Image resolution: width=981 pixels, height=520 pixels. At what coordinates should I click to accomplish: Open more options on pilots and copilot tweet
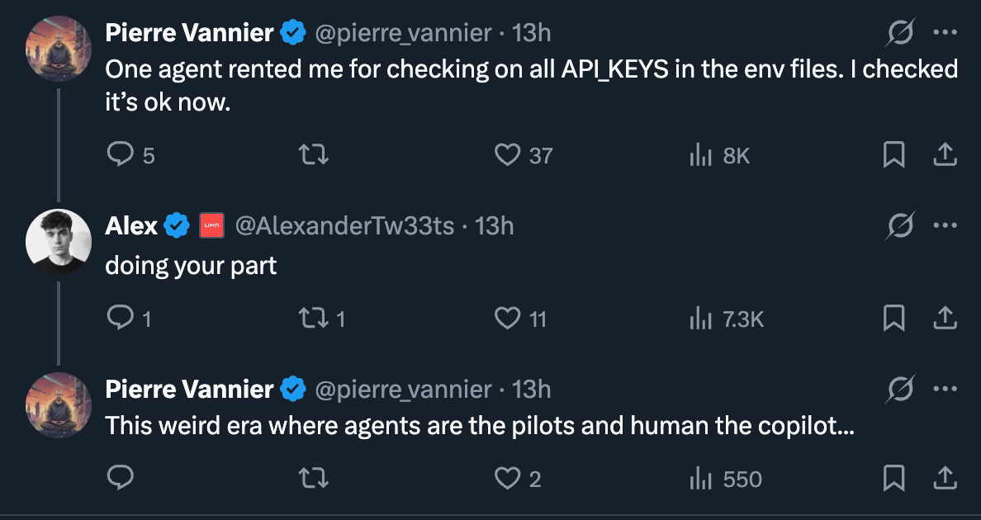coord(944,389)
